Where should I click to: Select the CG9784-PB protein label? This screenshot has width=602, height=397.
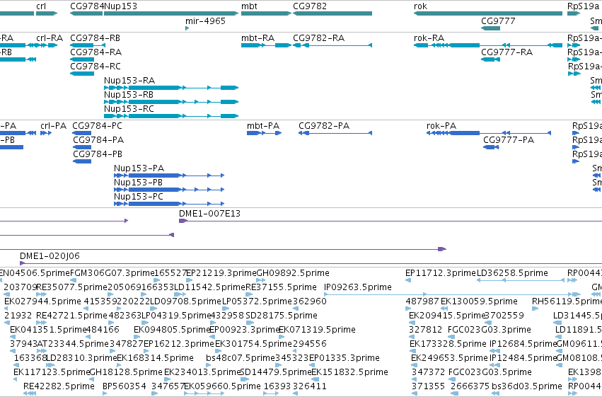click(98, 154)
